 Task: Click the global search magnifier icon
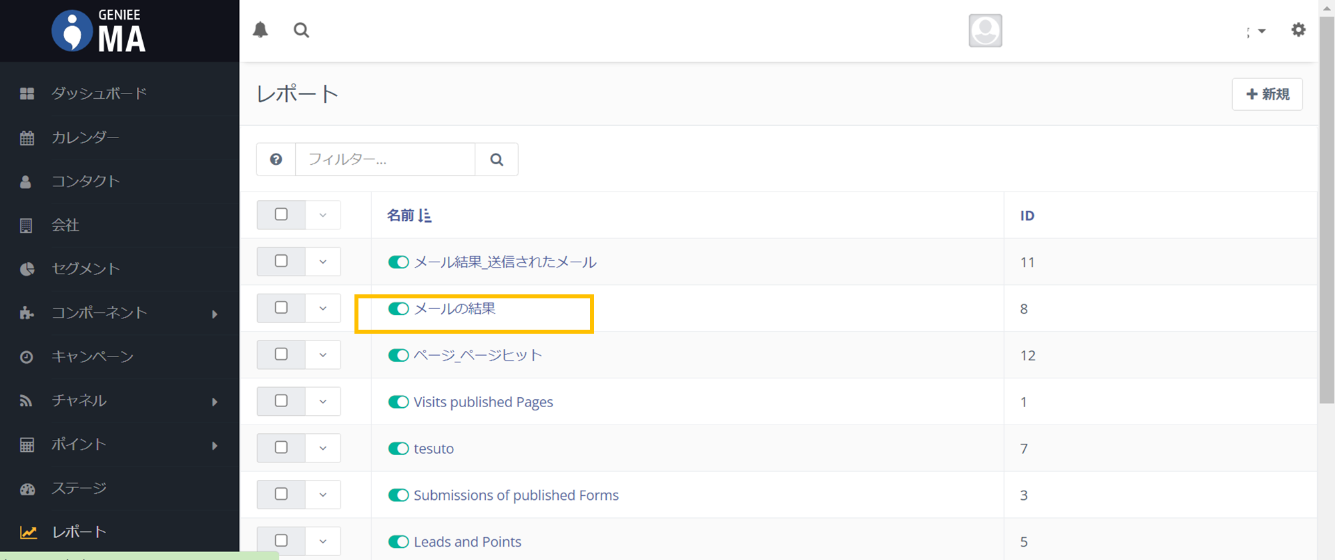click(x=301, y=30)
